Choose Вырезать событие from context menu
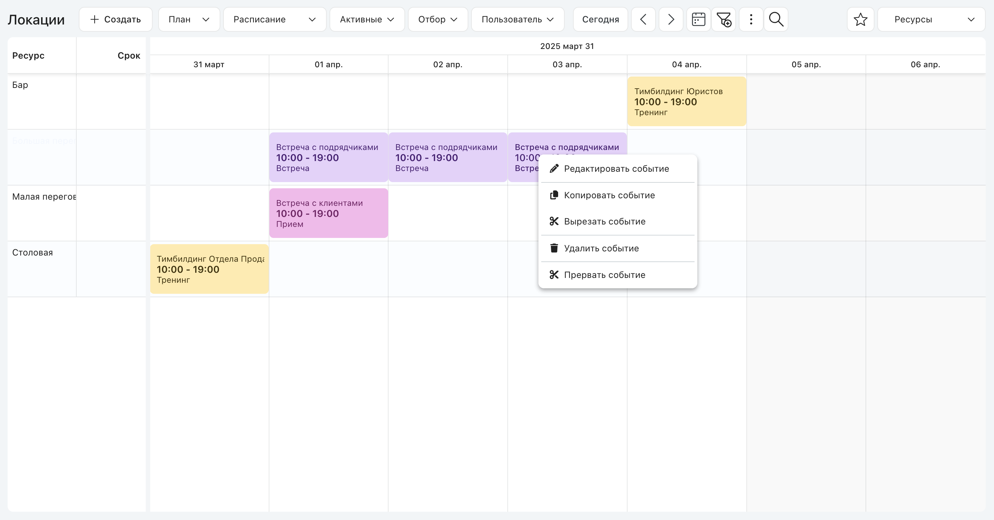Screen dimensions: 994x520 [618, 221]
